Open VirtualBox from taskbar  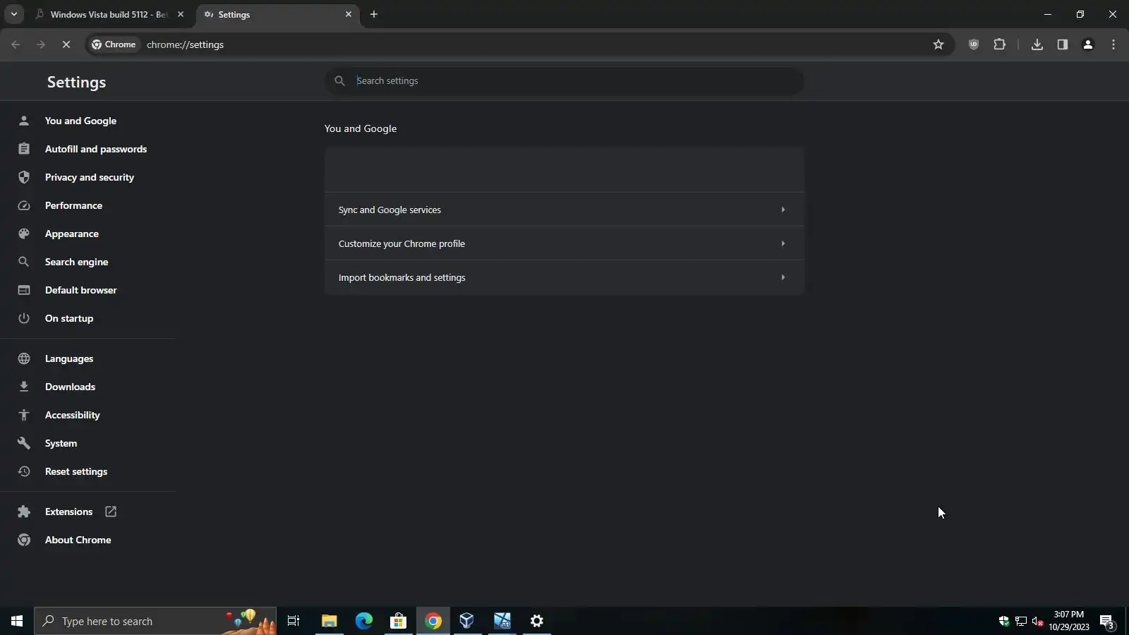(x=467, y=621)
